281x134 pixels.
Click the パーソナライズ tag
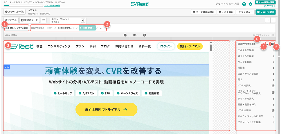click(x=127, y=93)
